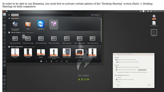Clear the dash search using the circle icon
The height and width of the screenshot is (92, 164).
coord(9,15)
